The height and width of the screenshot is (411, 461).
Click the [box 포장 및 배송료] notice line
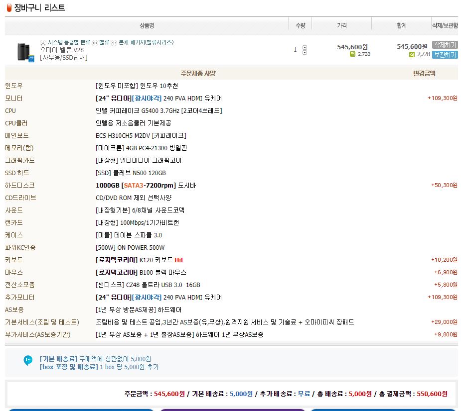point(99,367)
